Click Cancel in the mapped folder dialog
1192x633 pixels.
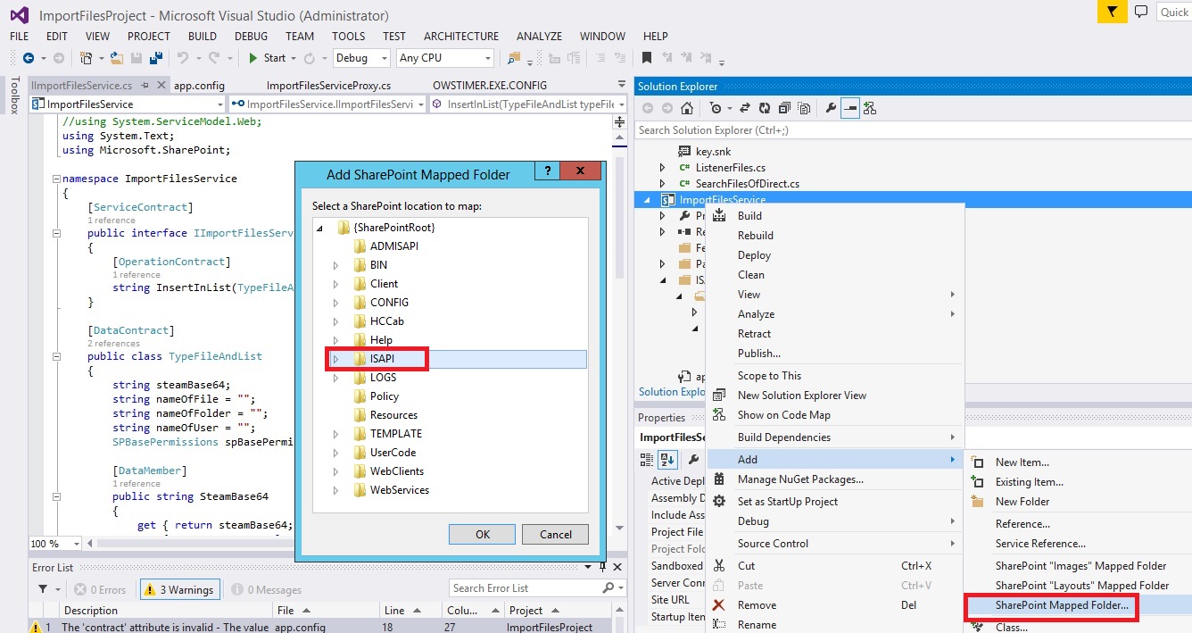click(556, 534)
